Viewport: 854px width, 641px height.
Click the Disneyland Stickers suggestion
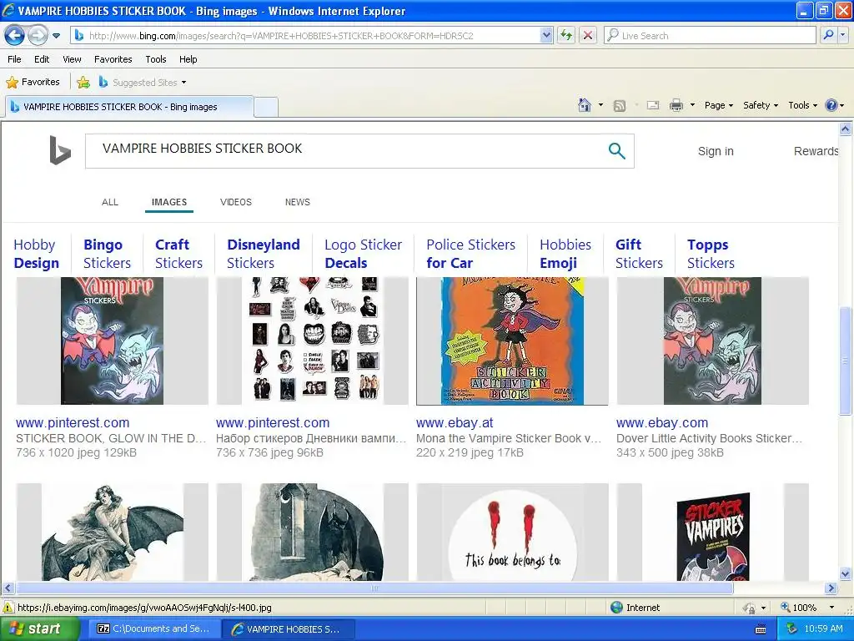[263, 254]
